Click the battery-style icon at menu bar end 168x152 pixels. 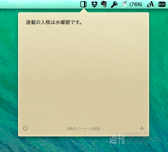point(162,5)
